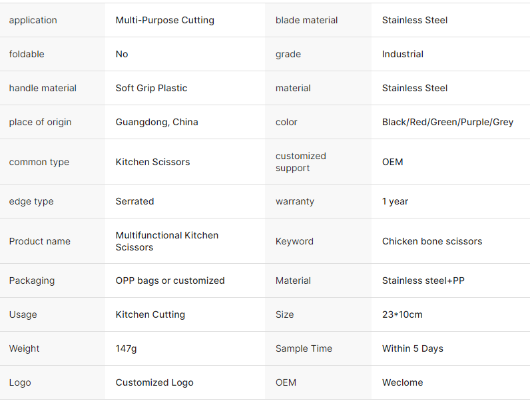Click 'Guangdong, China' place of origin
This screenshot has height=403, width=530.
156,122
